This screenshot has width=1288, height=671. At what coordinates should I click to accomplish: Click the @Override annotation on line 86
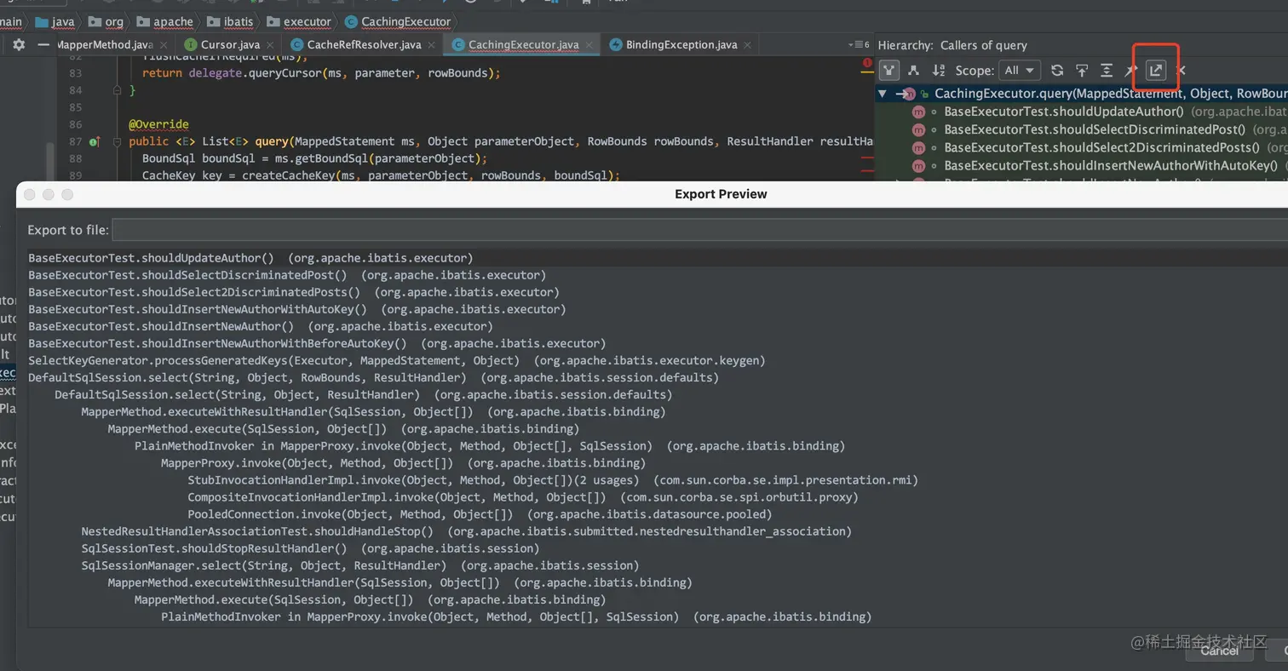pyautogui.click(x=158, y=124)
